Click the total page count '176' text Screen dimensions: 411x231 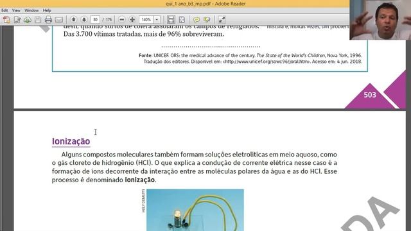point(109,20)
